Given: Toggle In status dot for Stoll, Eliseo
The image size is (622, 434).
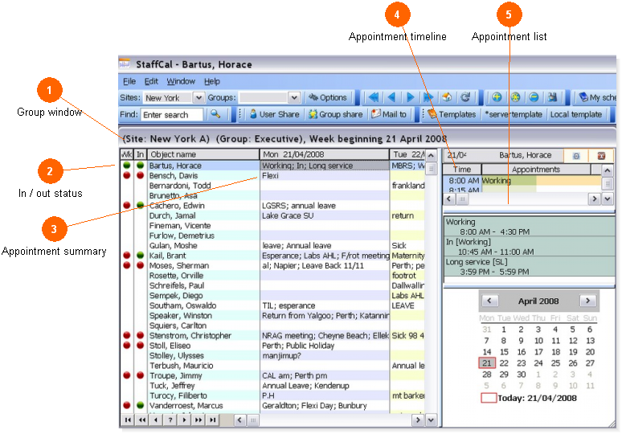Looking at the screenshot, I should click(140, 345).
